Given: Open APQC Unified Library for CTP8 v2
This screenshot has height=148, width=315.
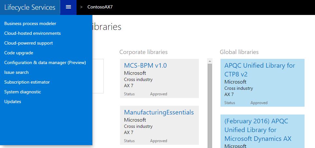Looking at the screenshot, I should pos(260,70).
